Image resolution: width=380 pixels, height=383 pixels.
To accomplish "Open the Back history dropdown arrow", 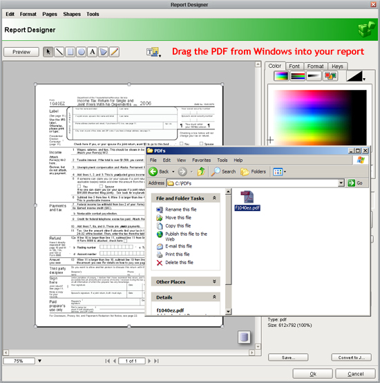I will (173, 171).
